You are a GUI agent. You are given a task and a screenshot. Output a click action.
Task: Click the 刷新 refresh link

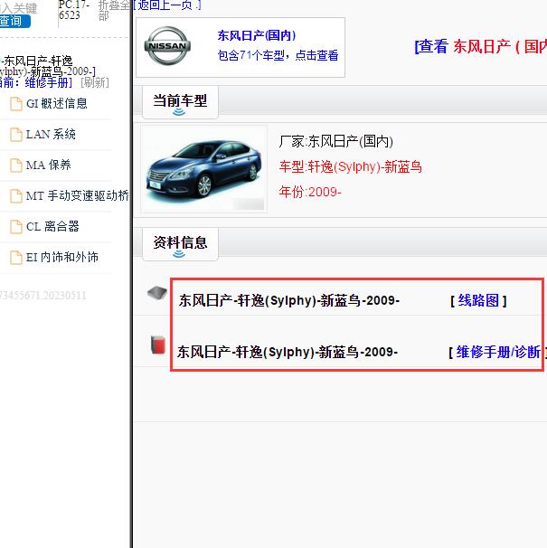95,83
